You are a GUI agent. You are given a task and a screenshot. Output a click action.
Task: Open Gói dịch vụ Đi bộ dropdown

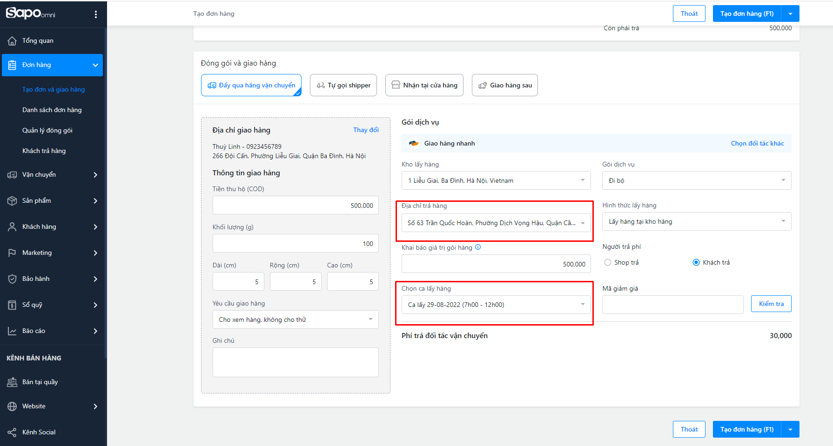click(697, 180)
